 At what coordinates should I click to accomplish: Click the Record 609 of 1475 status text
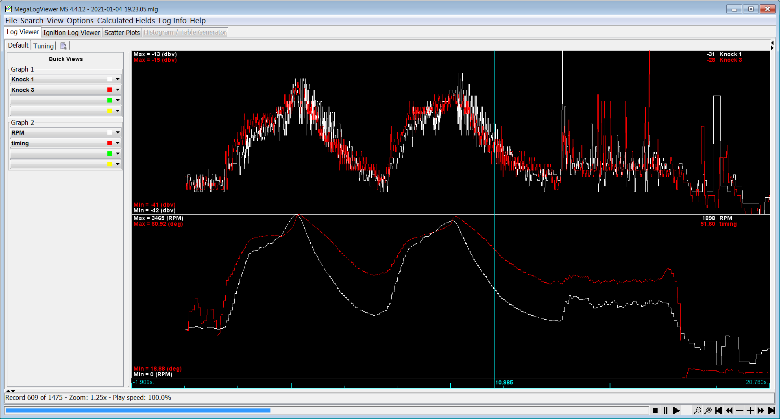pos(34,397)
